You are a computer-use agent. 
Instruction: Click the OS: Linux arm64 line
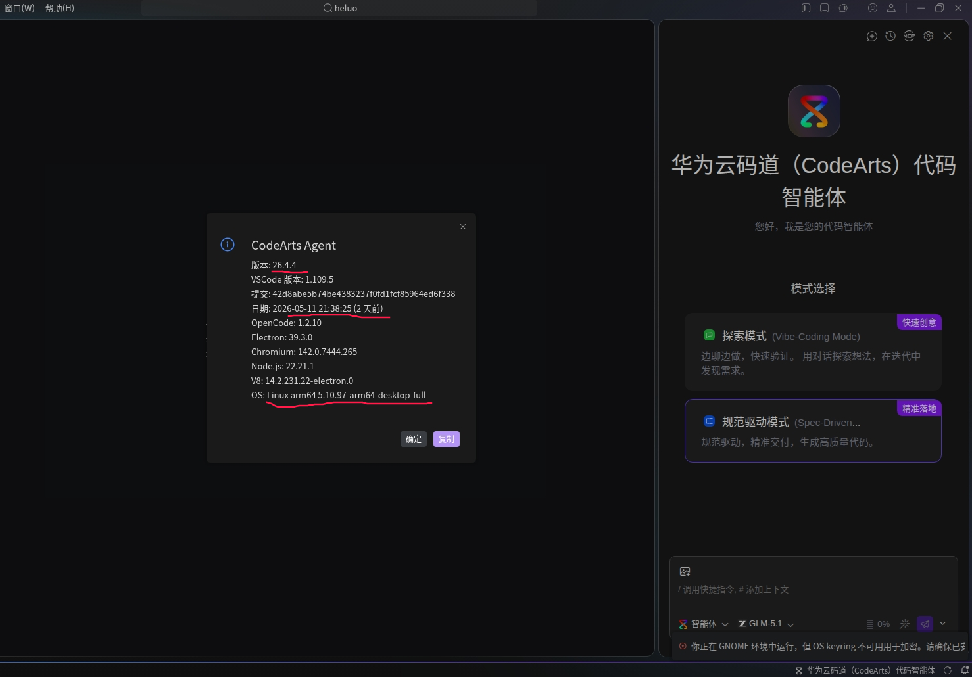[339, 395]
